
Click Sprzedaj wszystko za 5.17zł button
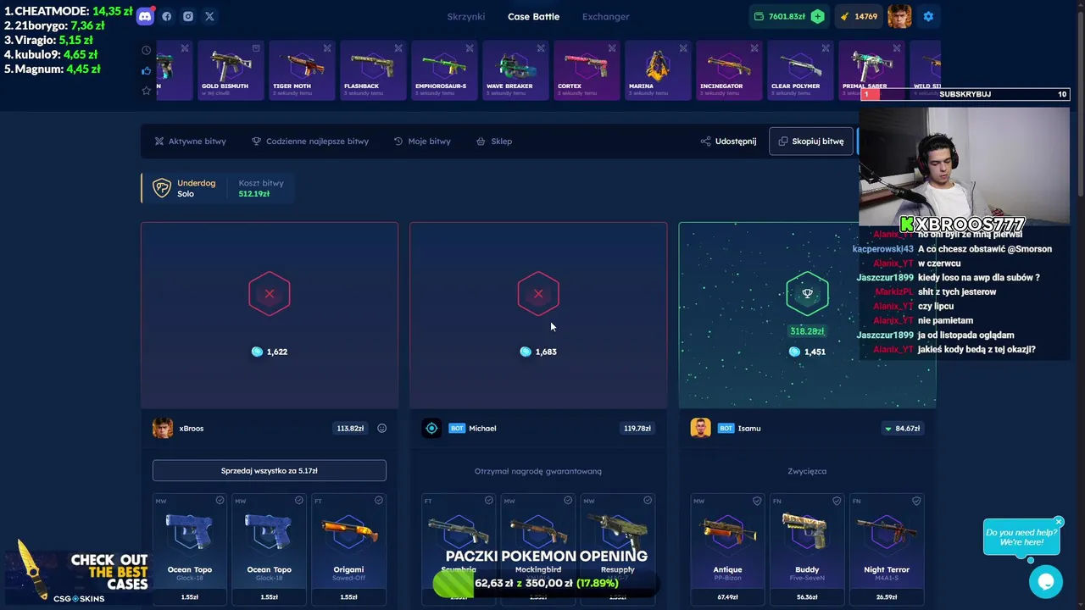coord(270,470)
